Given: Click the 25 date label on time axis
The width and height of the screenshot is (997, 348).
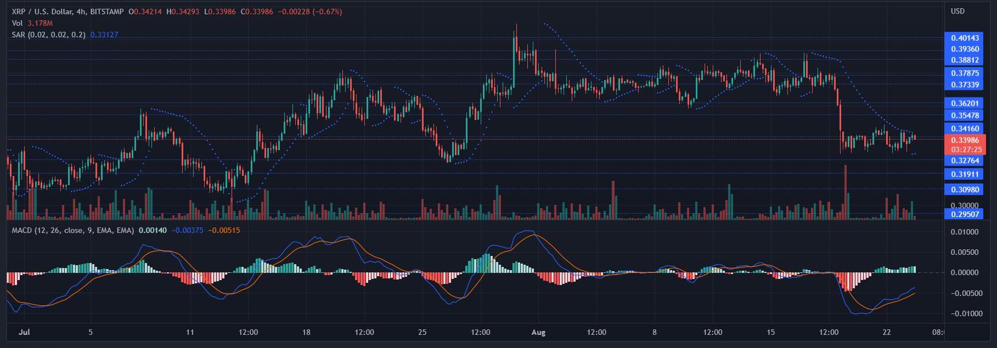Looking at the screenshot, I should click(x=422, y=332).
